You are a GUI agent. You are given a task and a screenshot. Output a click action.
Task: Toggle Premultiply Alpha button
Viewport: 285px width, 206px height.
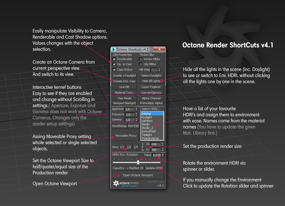tap(151, 103)
